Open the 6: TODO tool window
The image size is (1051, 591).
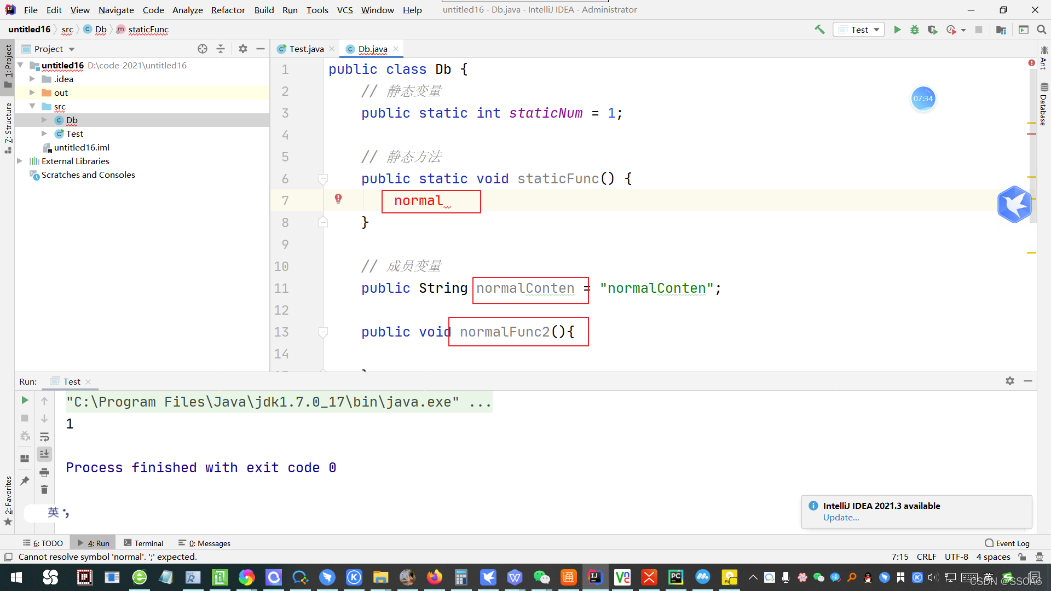click(x=43, y=543)
